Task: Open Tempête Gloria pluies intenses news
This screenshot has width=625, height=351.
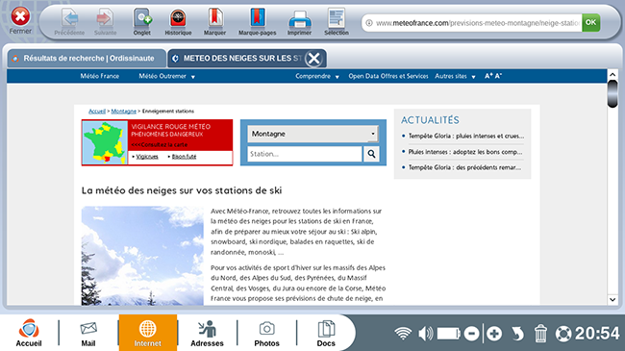Action: click(x=466, y=136)
